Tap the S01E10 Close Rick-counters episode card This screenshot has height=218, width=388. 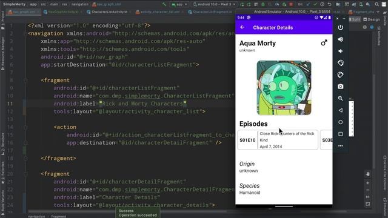278,140
